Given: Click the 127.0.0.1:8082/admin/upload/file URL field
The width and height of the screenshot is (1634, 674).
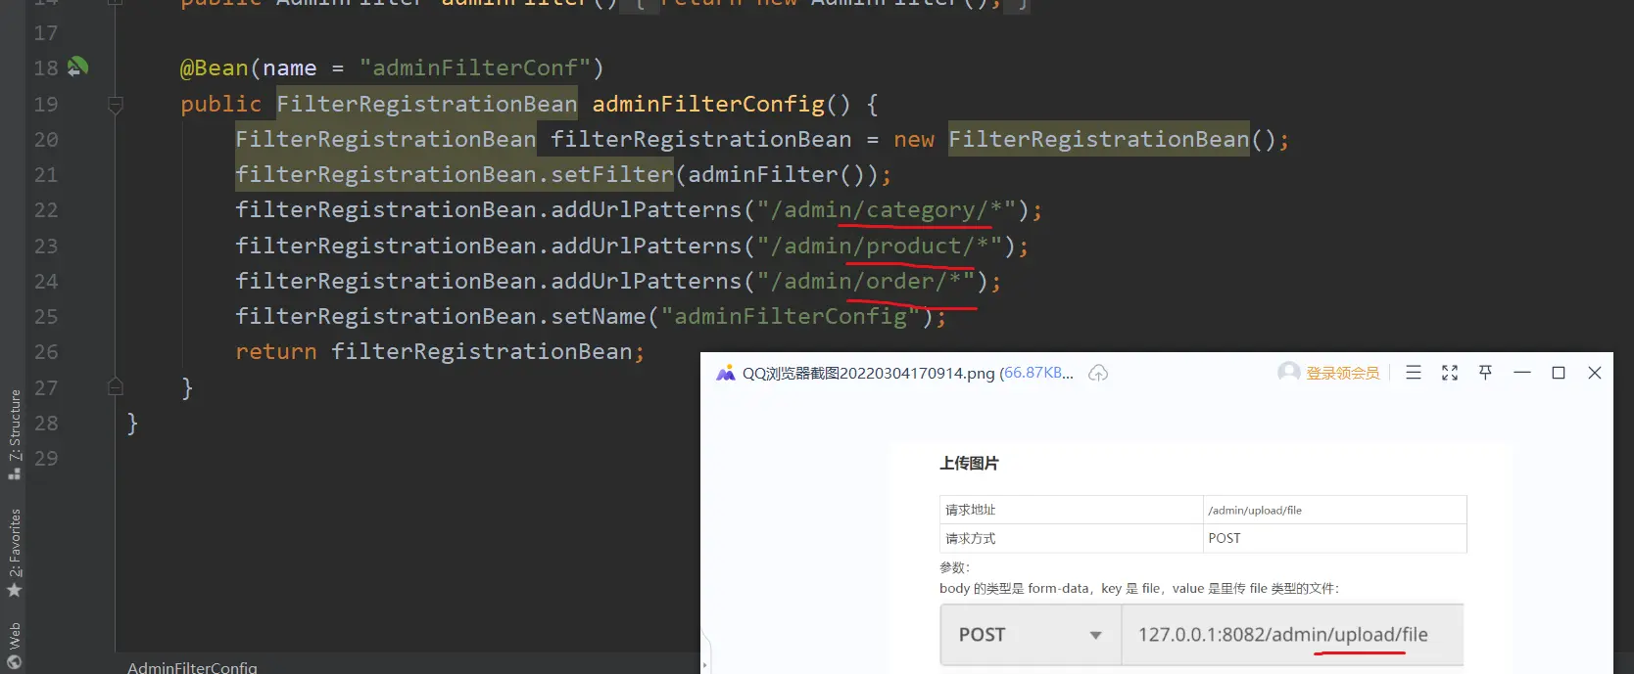Looking at the screenshot, I should 1292,635.
